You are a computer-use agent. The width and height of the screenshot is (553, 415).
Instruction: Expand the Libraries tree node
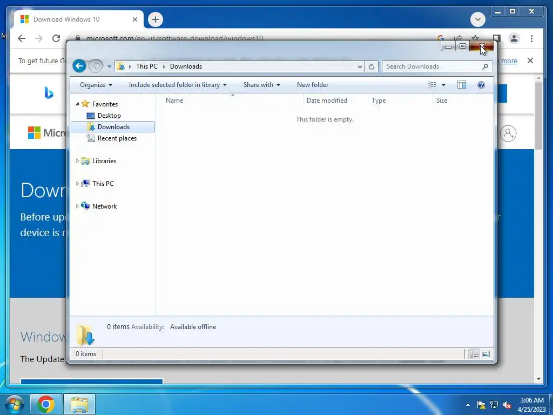tap(77, 161)
